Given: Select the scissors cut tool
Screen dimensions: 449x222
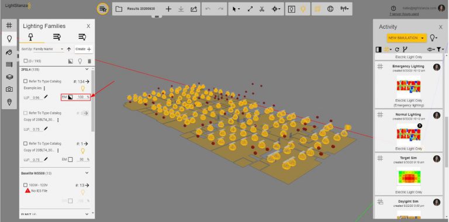Looking at the screenshot, I should point(262,9).
